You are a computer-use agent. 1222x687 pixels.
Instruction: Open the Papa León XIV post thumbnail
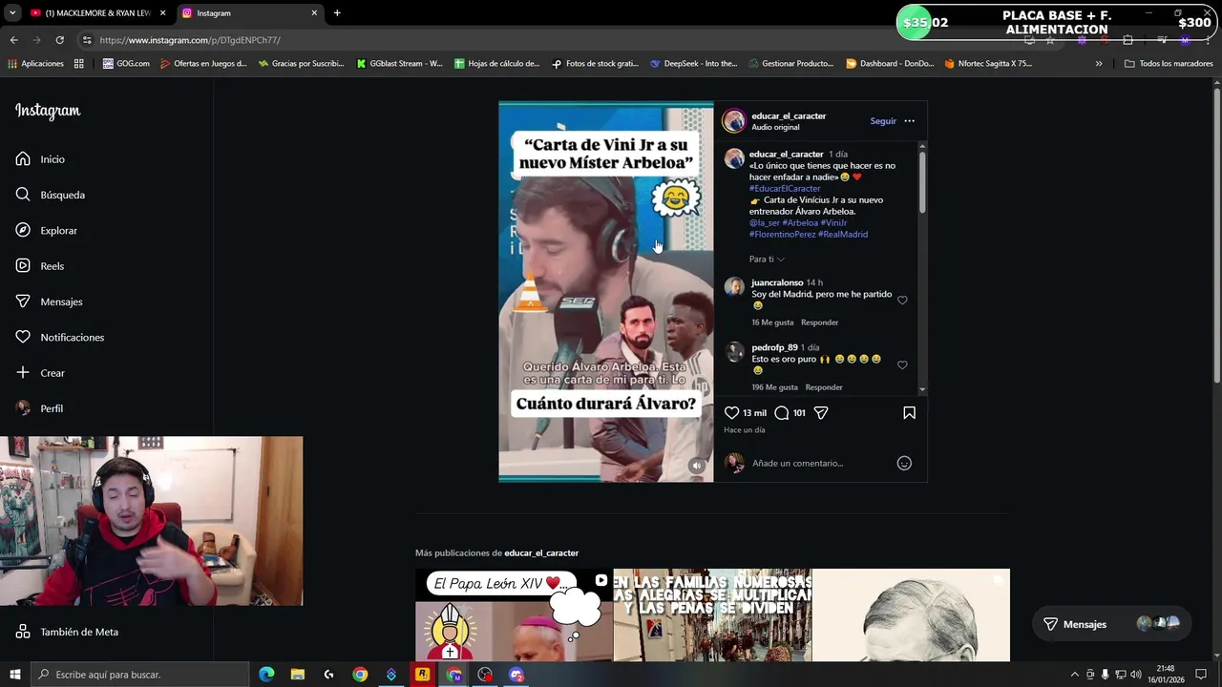pos(514,614)
